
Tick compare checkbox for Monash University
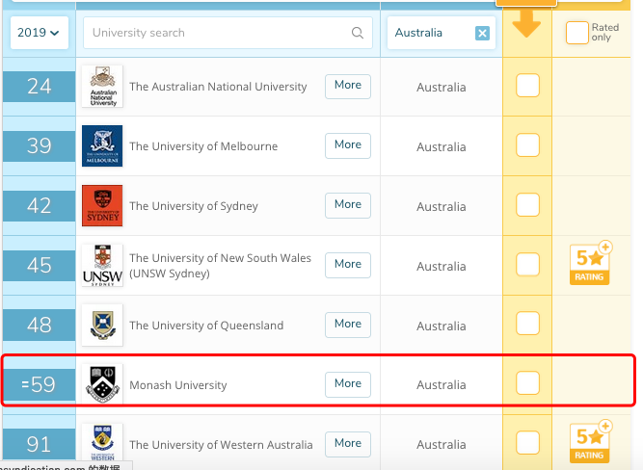tap(527, 382)
